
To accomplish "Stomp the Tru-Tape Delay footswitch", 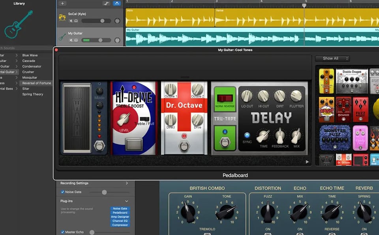I will pyautogui.click(x=225, y=142).
